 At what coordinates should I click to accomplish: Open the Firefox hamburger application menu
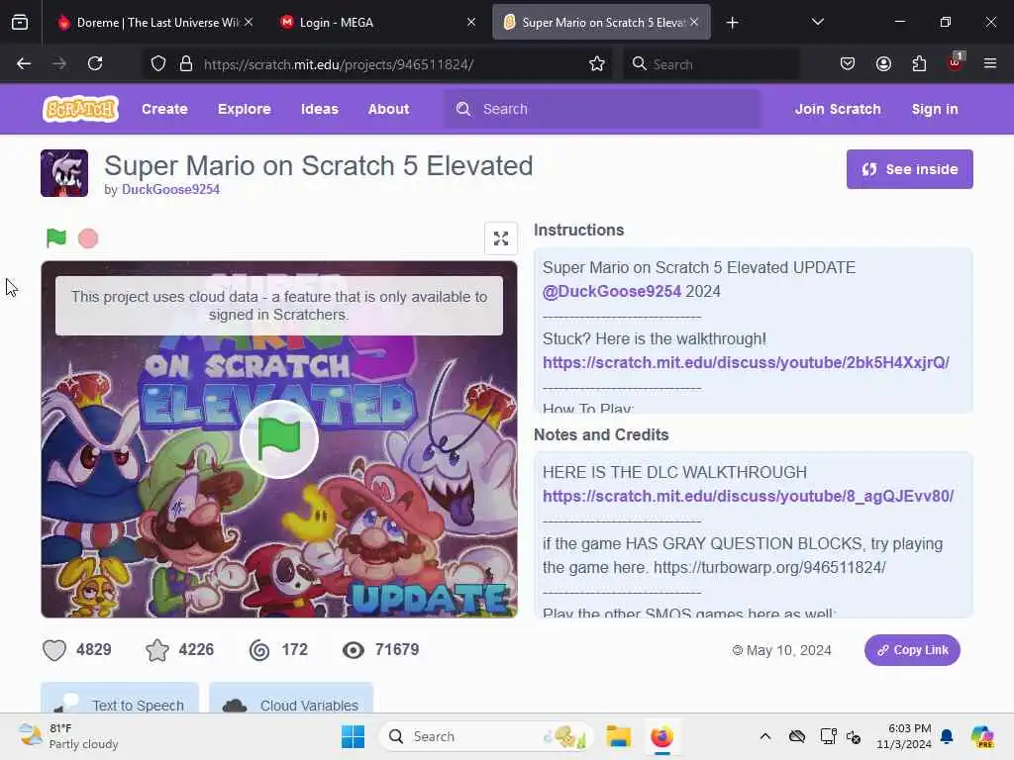coord(990,63)
